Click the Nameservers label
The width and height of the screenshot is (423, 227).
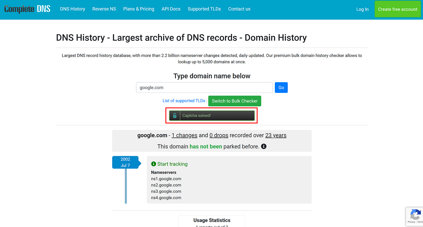(x=164, y=172)
